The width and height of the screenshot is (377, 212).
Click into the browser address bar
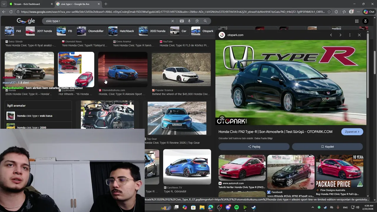(x=173, y=12)
